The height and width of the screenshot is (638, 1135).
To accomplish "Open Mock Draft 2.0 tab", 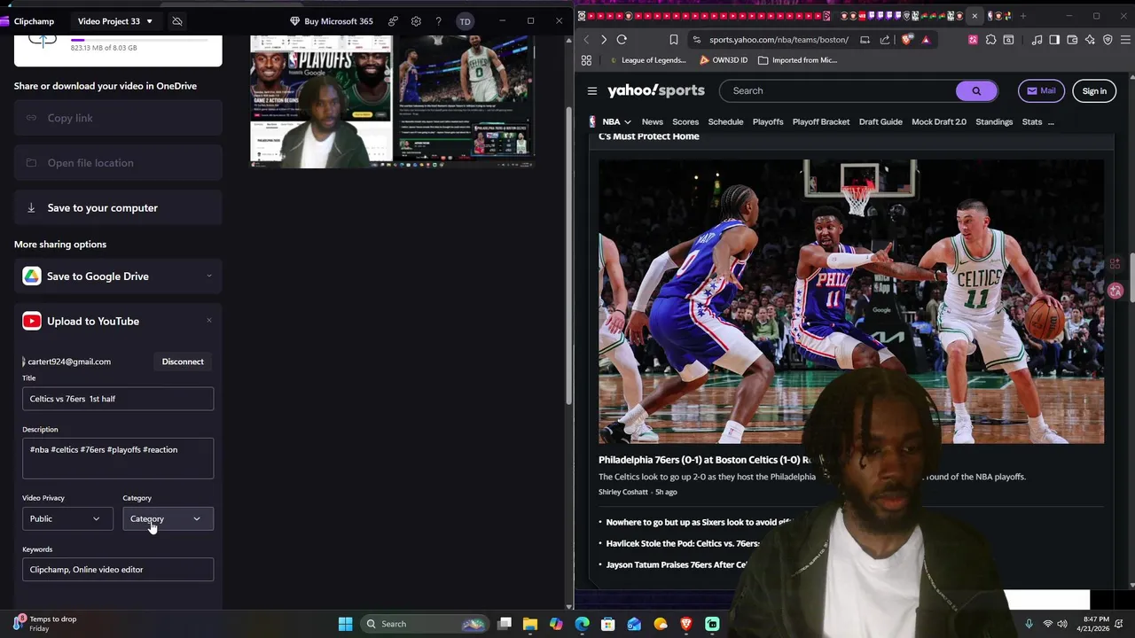I will tap(939, 121).
